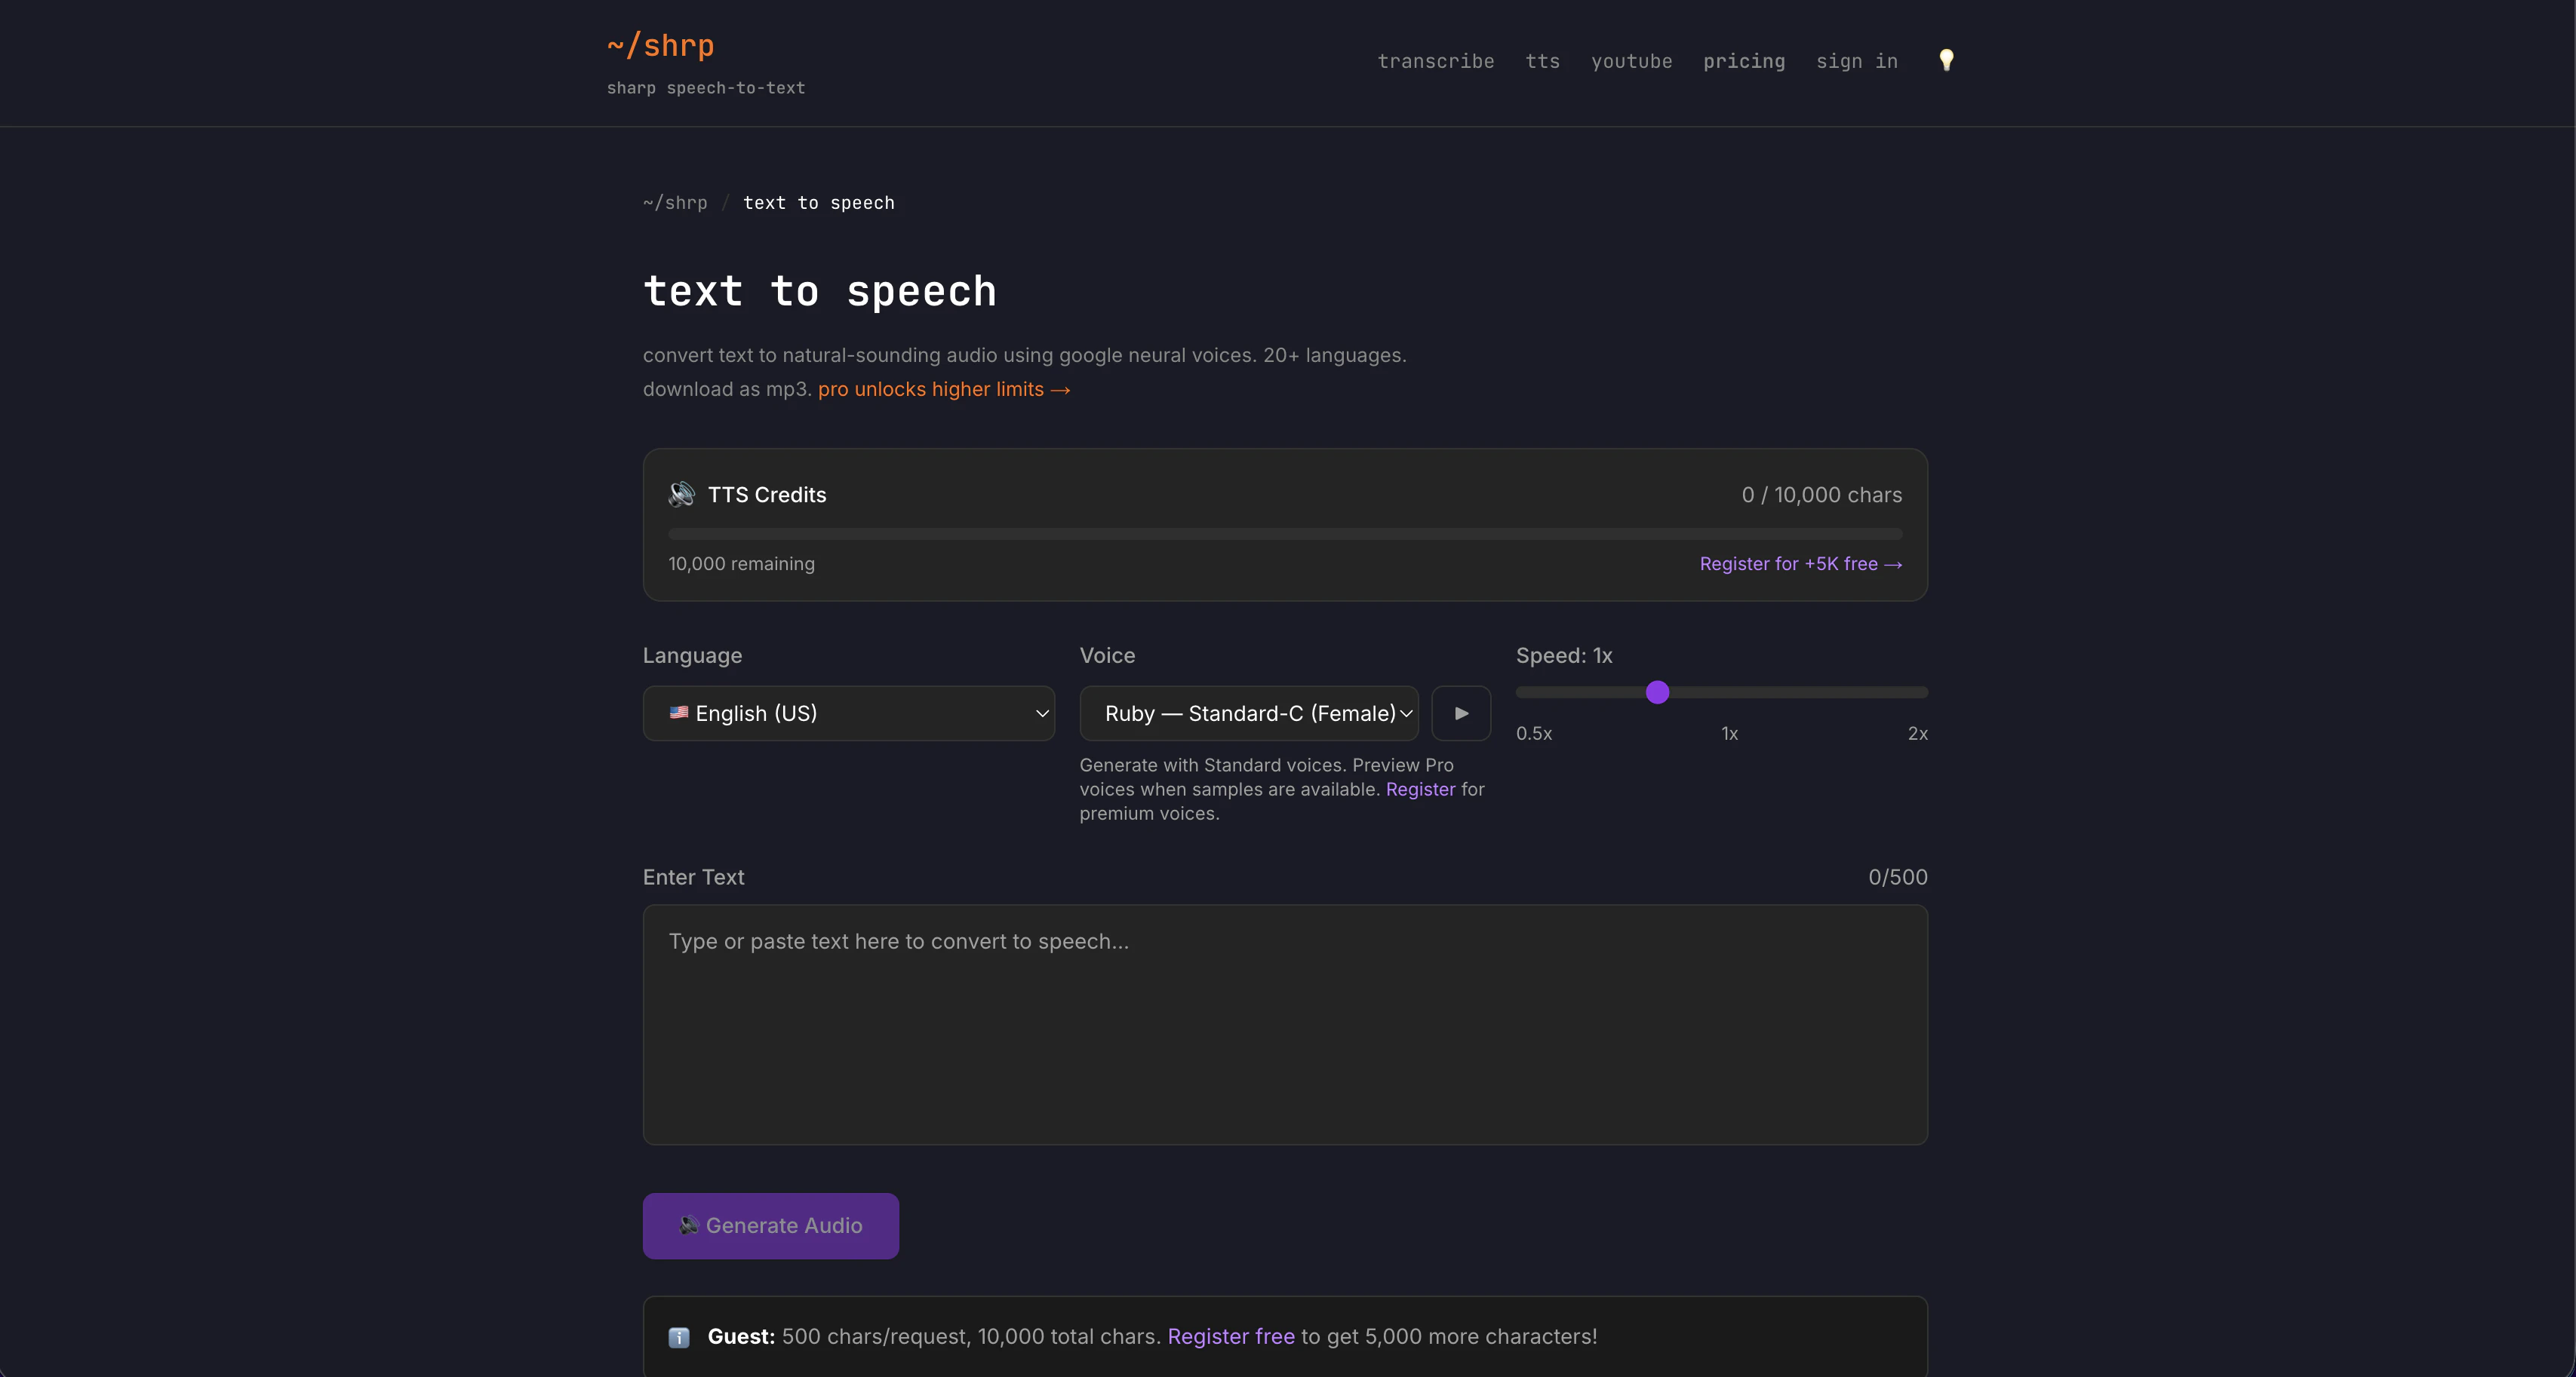Click the ~/shrp breadcrumb link
This screenshot has height=1377, width=2576.
pyautogui.click(x=675, y=203)
